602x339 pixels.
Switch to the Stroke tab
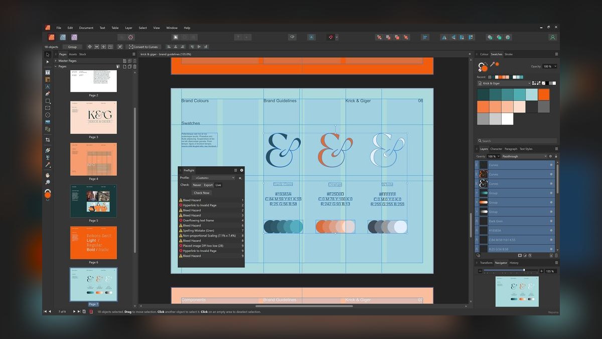pyautogui.click(x=509, y=54)
